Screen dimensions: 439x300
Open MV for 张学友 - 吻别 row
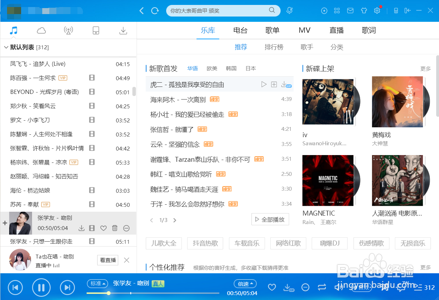(92, 228)
